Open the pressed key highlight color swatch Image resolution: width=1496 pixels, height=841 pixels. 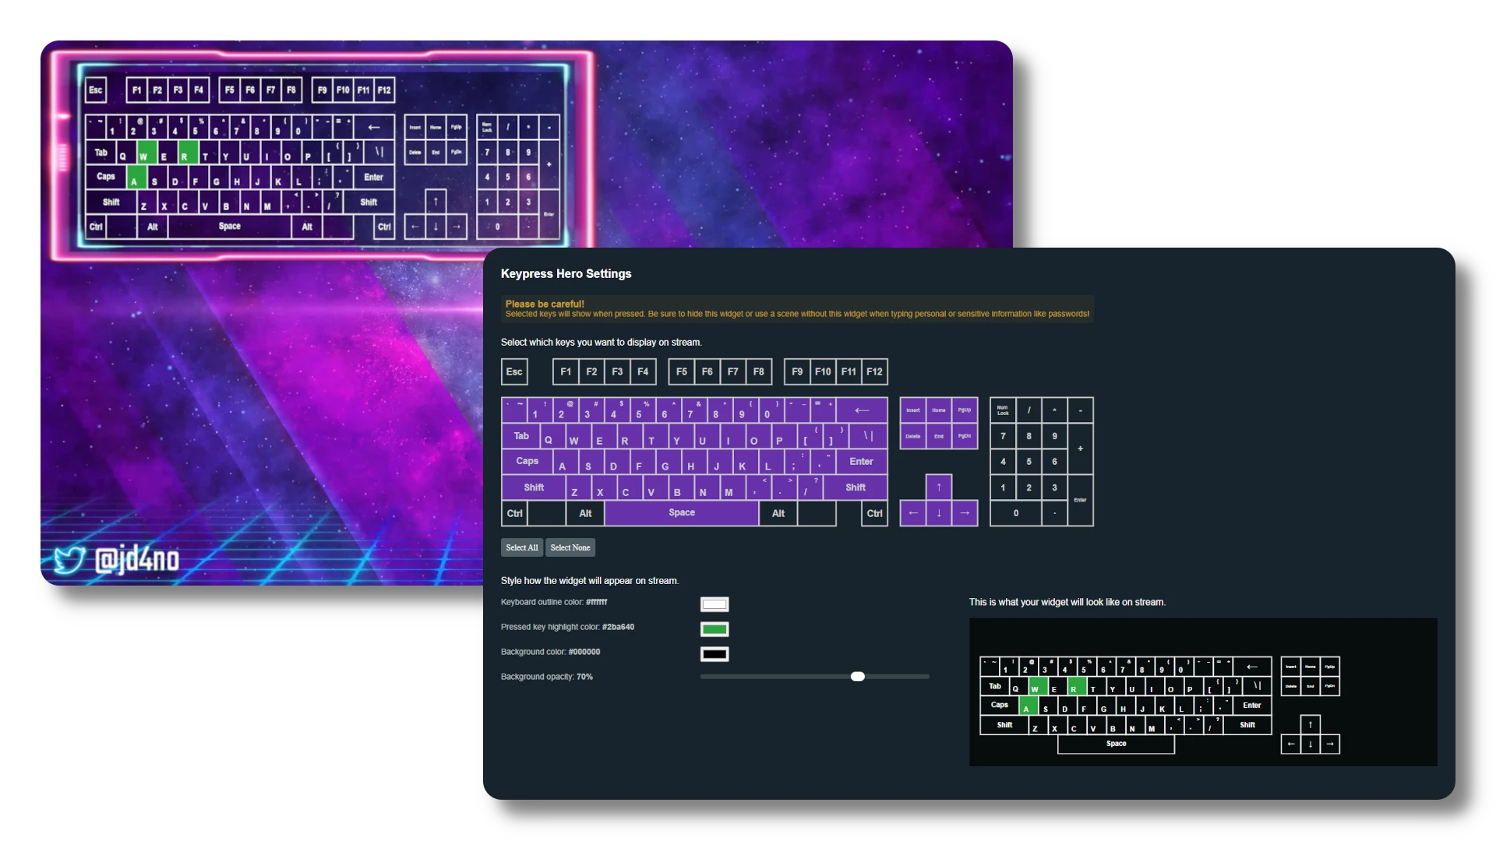714,629
